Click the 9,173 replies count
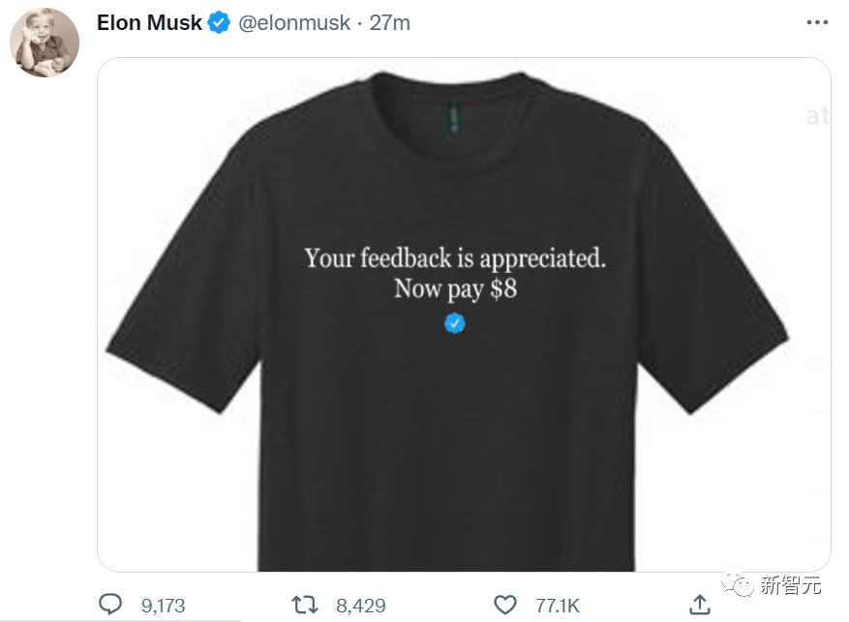 [163, 606]
